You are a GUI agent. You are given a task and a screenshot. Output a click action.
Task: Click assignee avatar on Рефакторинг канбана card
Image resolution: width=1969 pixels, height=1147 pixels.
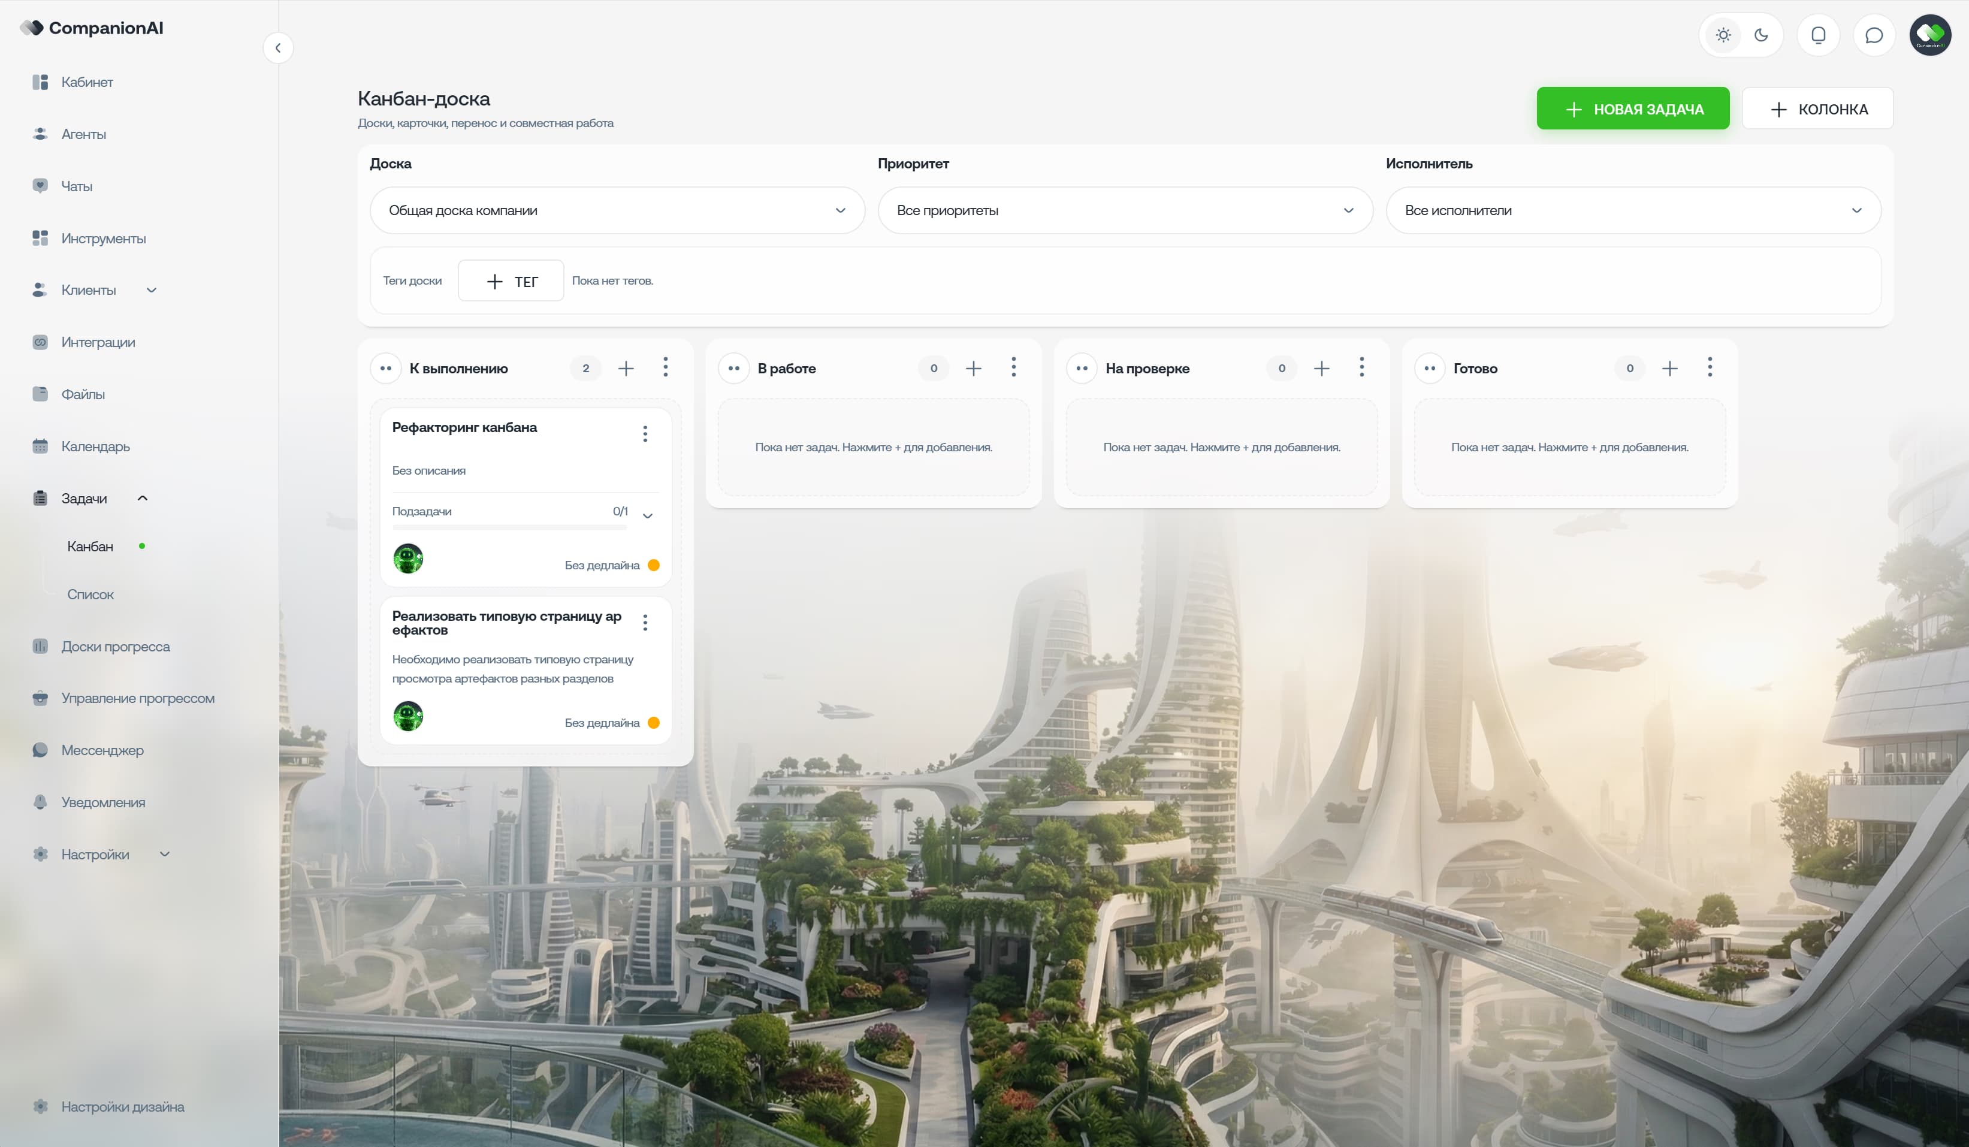pos(408,559)
